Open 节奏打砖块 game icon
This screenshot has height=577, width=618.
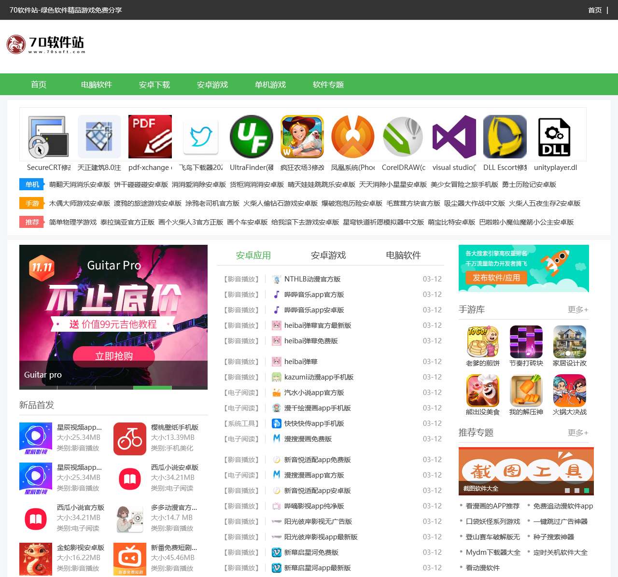coord(526,342)
